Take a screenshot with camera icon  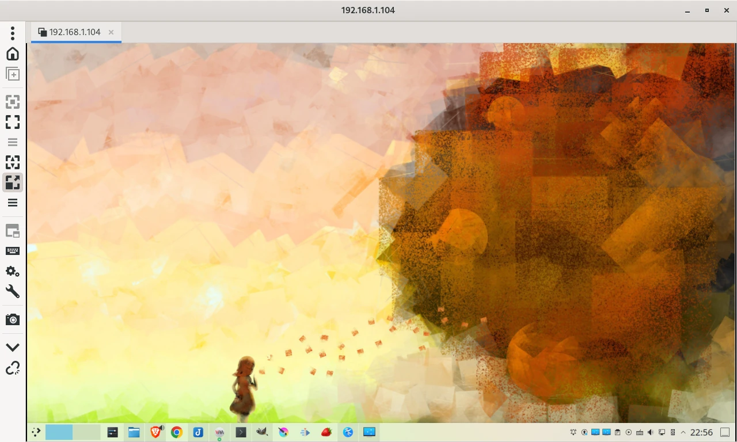(x=13, y=319)
